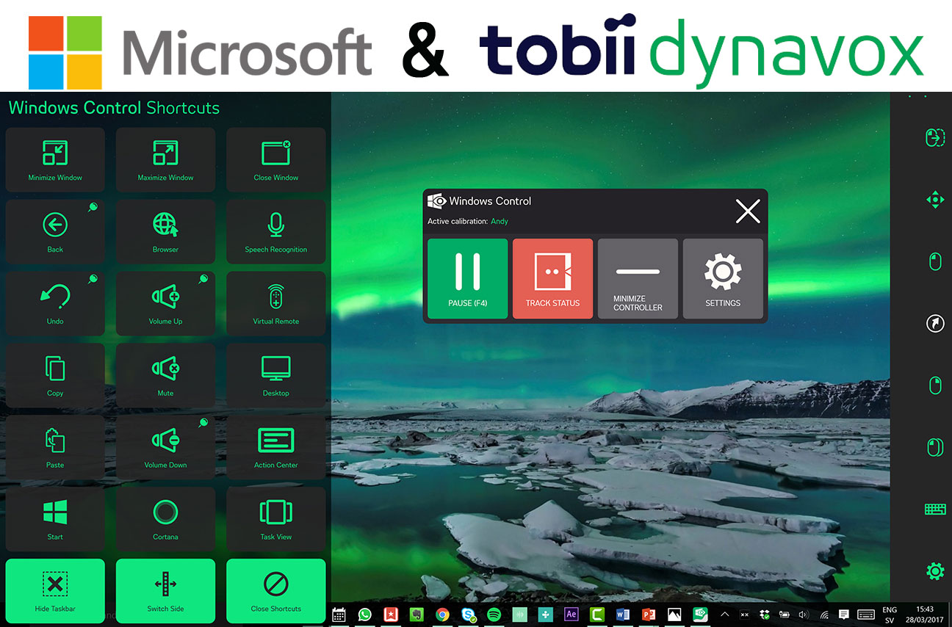Show the Desktop via shortcut tile
Screen dimensions: 952x627
point(276,376)
